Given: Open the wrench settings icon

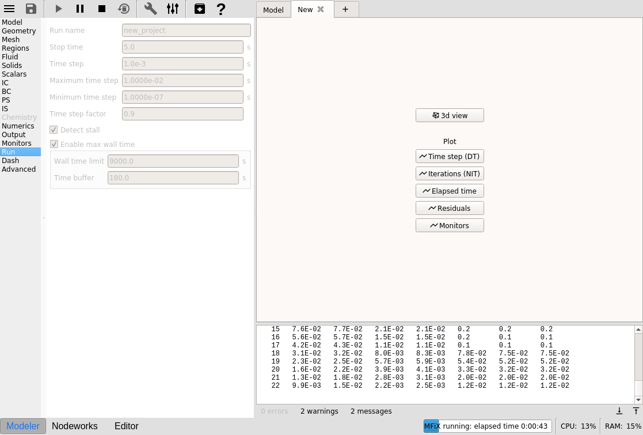Looking at the screenshot, I should (150, 9).
